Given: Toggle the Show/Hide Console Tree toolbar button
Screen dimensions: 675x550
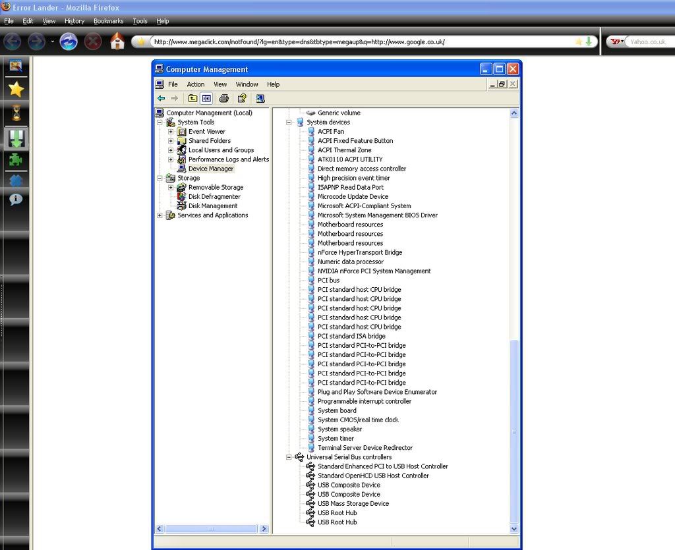Looking at the screenshot, I should click(x=206, y=99).
